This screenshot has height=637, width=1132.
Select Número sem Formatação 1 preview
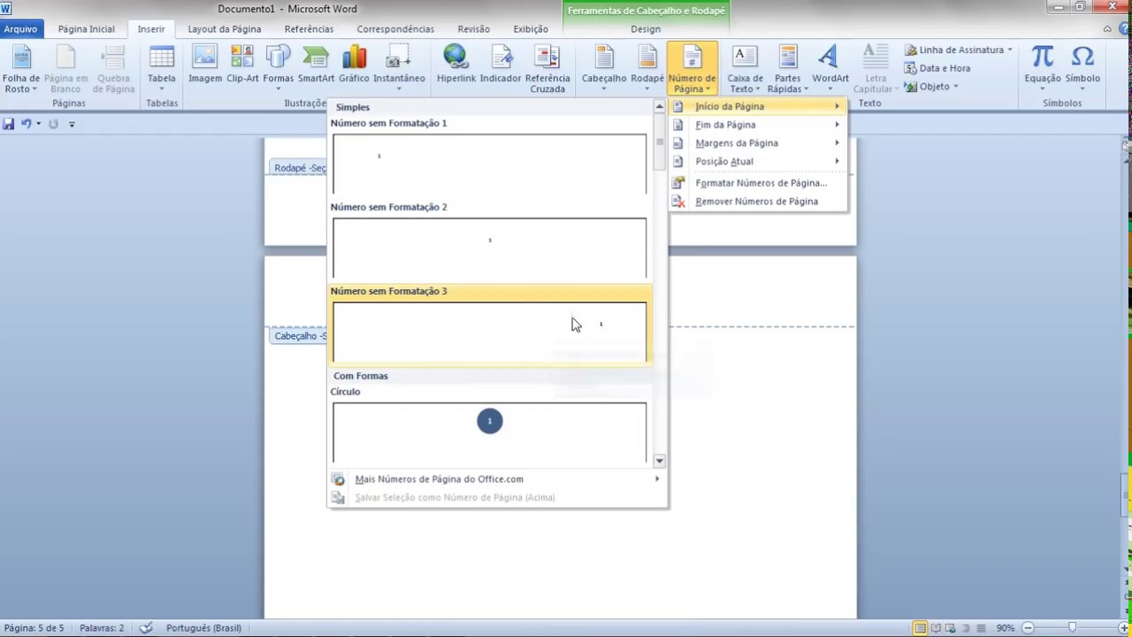(490, 164)
